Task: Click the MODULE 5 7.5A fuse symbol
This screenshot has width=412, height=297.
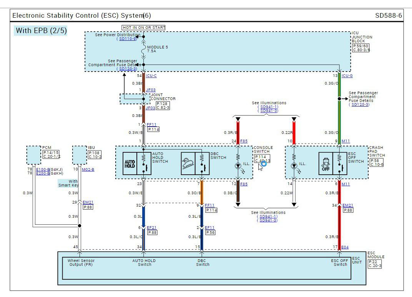Action: [144, 49]
